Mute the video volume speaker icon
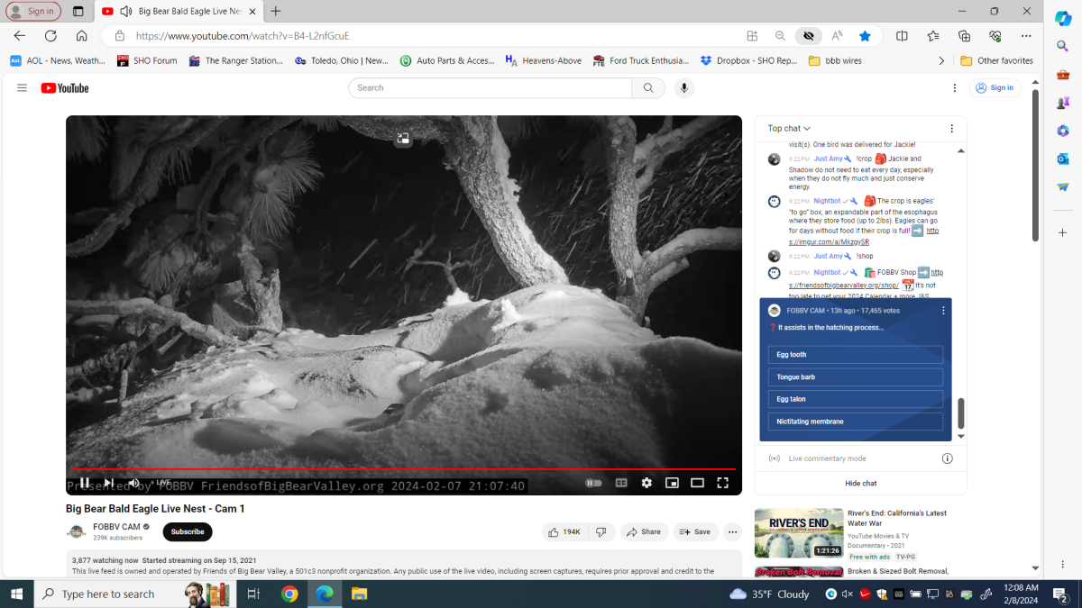The width and height of the screenshot is (1082, 608). tap(133, 483)
